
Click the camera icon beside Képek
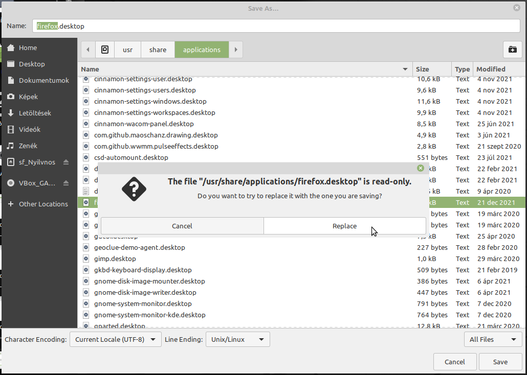tap(11, 97)
